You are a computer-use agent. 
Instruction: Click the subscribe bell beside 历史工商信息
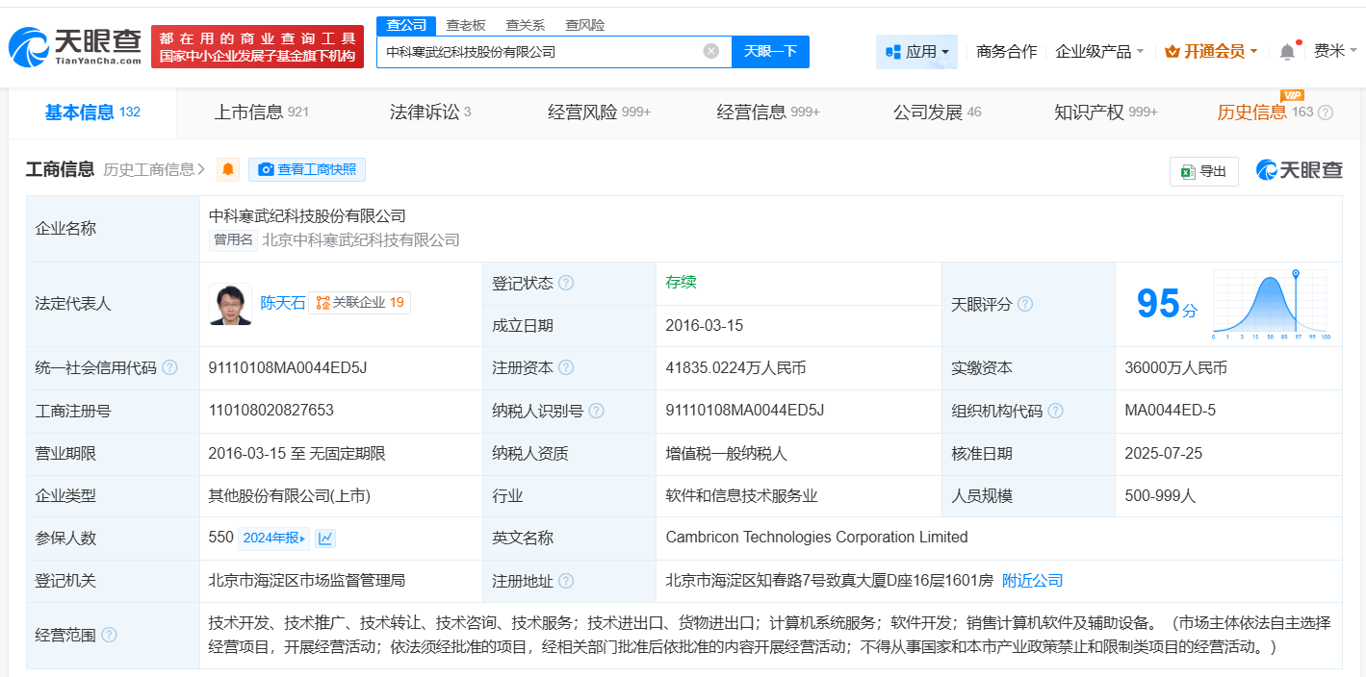(227, 169)
